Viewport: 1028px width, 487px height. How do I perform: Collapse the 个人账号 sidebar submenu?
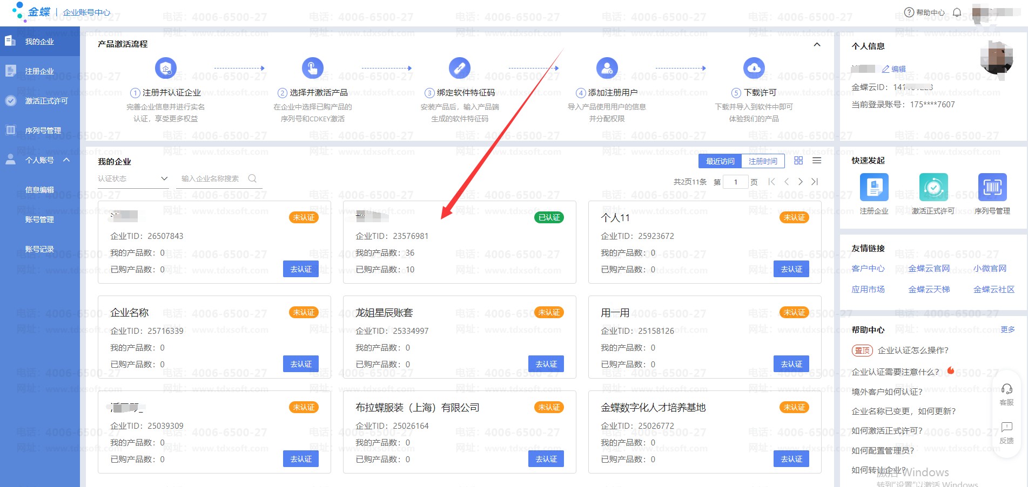point(66,160)
